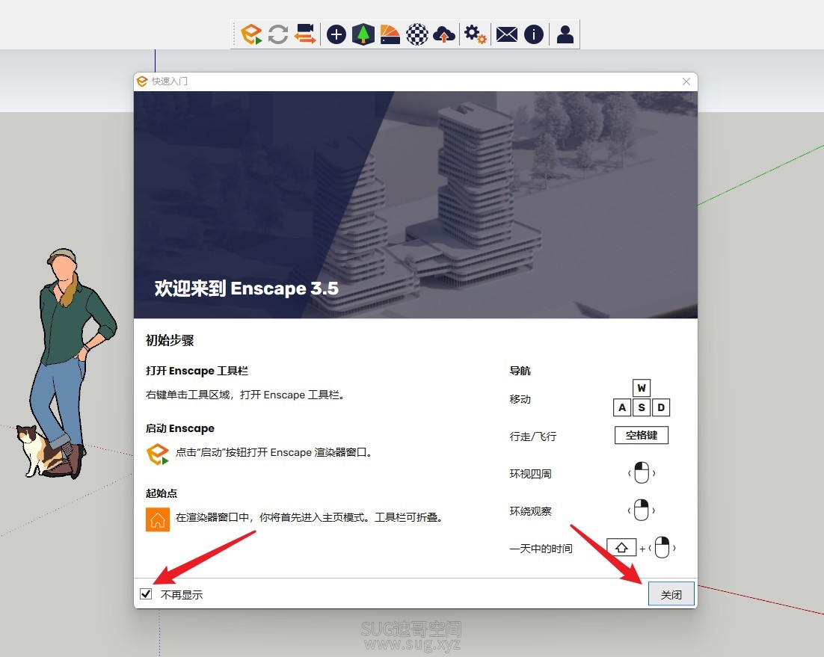This screenshot has width=824, height=657.
Task: Click the Synchronize Views camera icon
Action: point(305,34)
